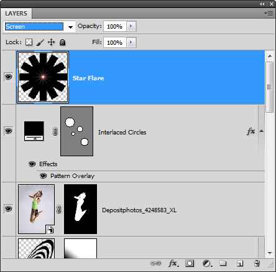Image resolution: width=276 pixels, height=272 pixels.
Task: Open the Layers panel options menu
Action: (x=269, y=14)
